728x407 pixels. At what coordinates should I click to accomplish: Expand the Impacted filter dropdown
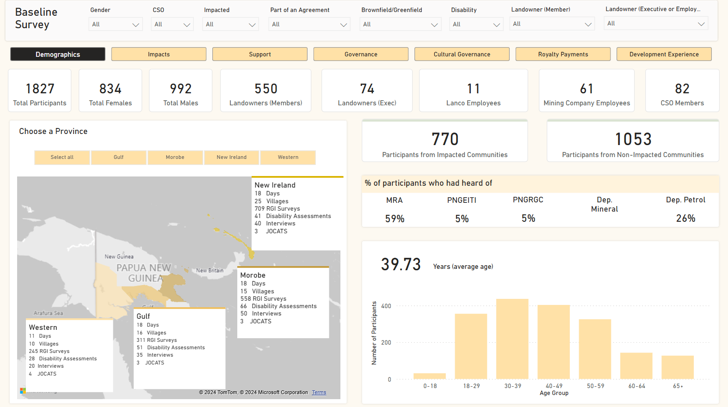pos(231,24)
